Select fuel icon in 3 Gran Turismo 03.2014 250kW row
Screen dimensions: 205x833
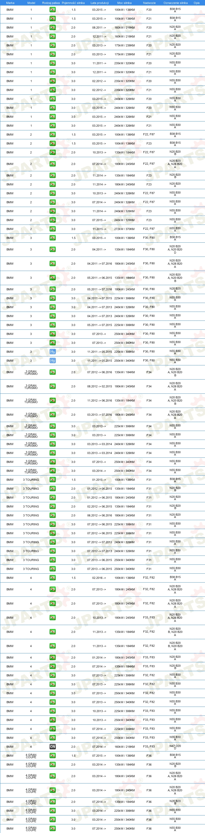tap(52, 471)
